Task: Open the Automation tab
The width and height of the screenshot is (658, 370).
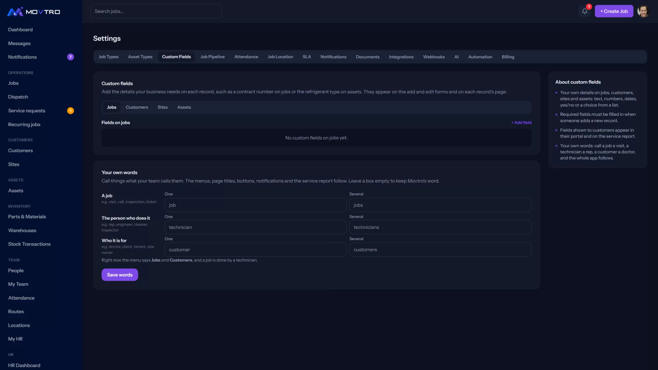Action: pyautogui.click(x=480, y=57)
